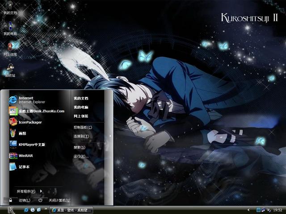Expand 所有程序(P) all programs list
This screenshot has height=214, width=286.
click(x=29, y=191)
